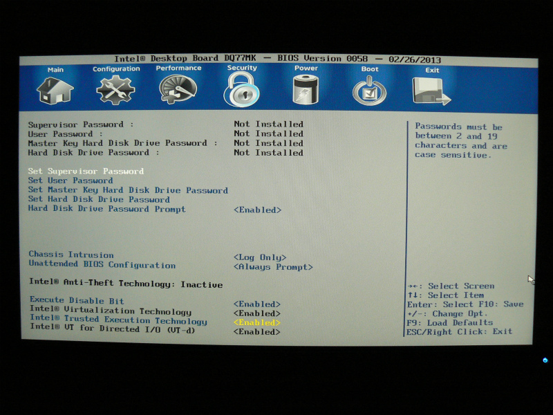553x415 pixels.
Task: Open the Boot power-button icon
Action: click(369, 91)
